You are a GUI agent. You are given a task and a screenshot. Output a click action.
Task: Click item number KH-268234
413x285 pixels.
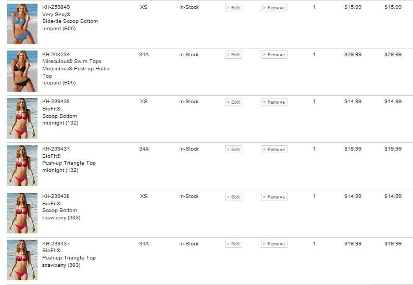pyautogui.click(x=56, y=55)
